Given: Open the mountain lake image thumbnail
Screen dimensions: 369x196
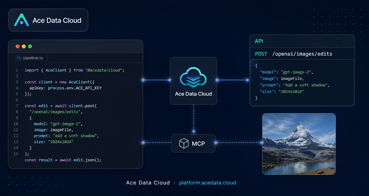Looking at the screenshot, I should (299, 144).
